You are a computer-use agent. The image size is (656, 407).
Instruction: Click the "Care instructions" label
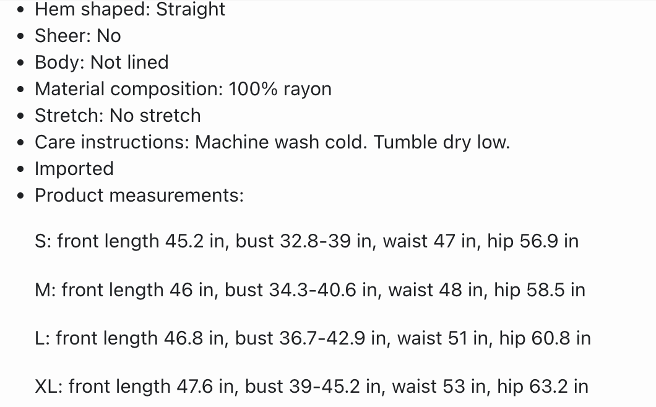[111, 142]
